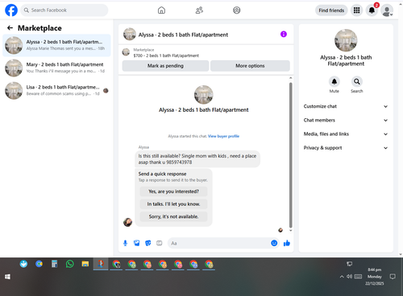
Task: Record a voice clip with microphone icon
Action: coord(125,243)
